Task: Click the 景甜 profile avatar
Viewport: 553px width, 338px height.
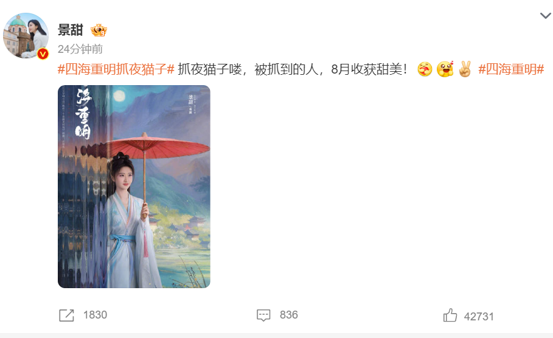Action: click(26, 36)
